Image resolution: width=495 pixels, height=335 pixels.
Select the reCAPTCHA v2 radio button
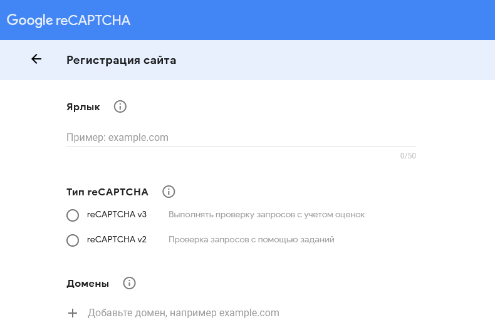[73, 240]
